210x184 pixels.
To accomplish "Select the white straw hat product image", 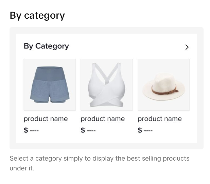I will pyautogui.click(x=163, y=85).
